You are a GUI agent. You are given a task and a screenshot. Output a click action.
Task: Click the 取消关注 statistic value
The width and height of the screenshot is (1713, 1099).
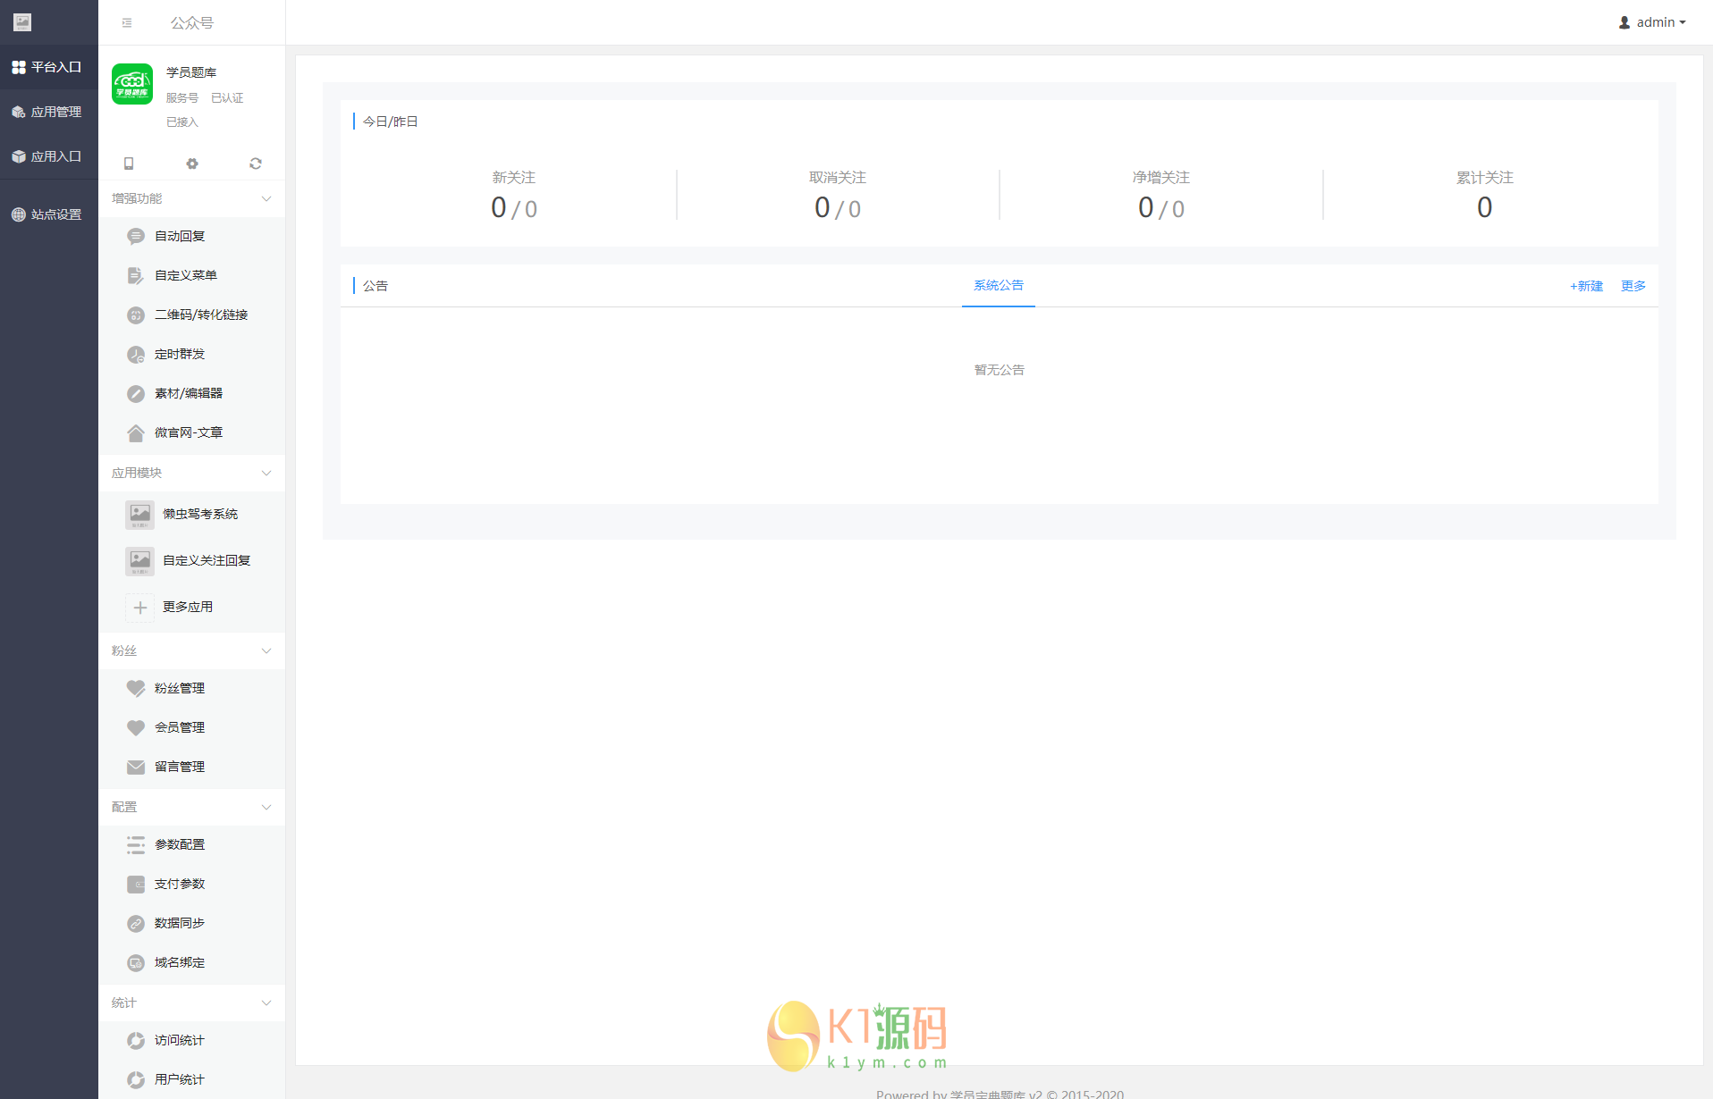pos(838,208)
